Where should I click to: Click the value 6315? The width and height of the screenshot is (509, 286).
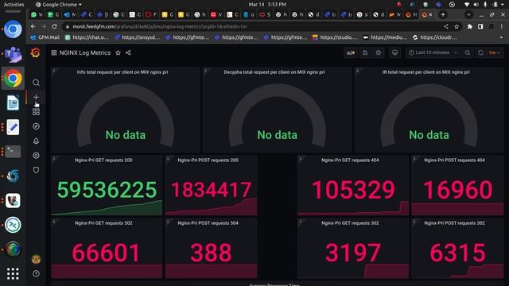point(458,253)
